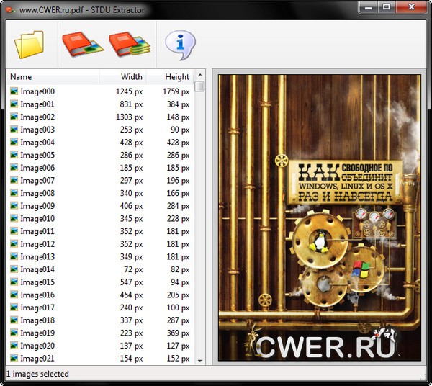Click the image preview of the book cover
Image resolution: width=432 pixels, height=386 pixels.
pos(320,217)
